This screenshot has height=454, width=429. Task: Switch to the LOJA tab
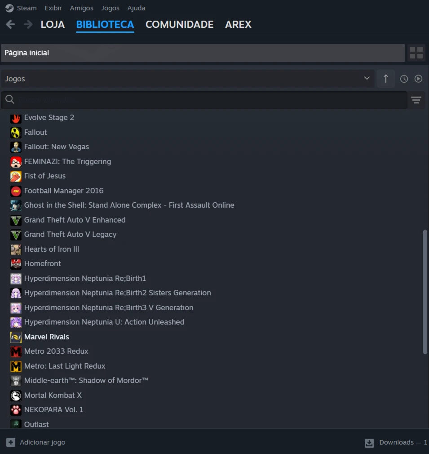point(53,25)
